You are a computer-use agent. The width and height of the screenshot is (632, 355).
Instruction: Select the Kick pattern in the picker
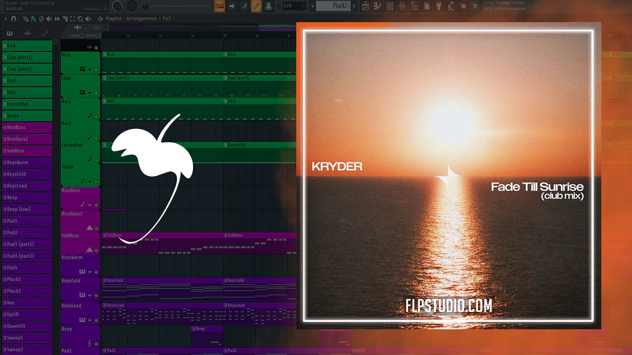pyautogui.click(x=27, y=45)
